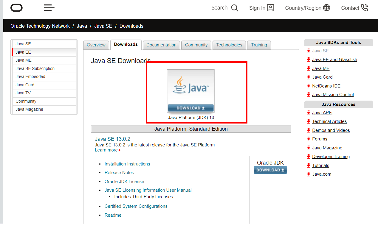Open Country/Region globe icon
The width and height of the screenshot is (378, 225).
[327, 8]
